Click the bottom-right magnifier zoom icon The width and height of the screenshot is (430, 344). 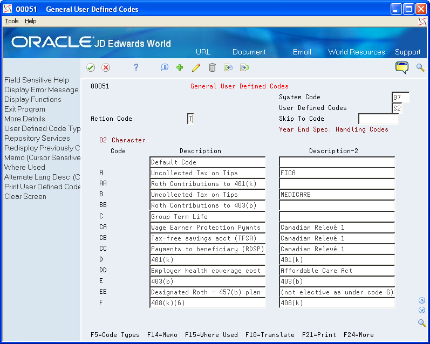click(422, 323)
